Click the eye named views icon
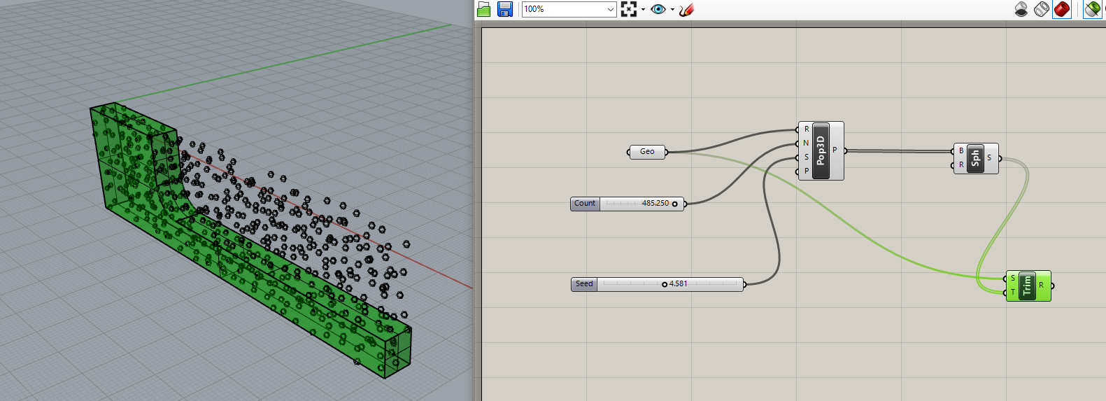Screen dimensions: 1106x401 pos(658,9)
